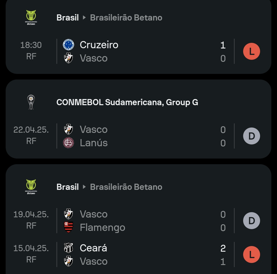Tap the Lanús club crest
This screenshot has width=277, height=274.
point(68,143)
